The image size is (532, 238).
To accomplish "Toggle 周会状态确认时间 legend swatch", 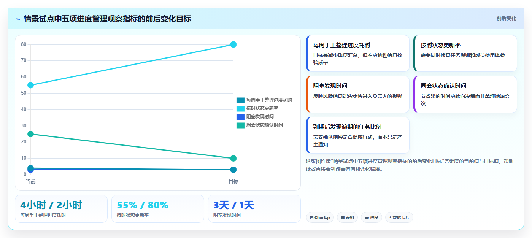I will click(240, 125).
